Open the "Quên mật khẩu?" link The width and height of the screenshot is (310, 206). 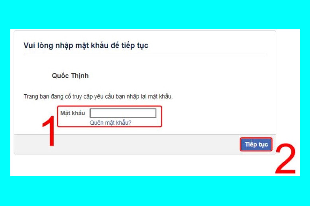pos(110,123)
